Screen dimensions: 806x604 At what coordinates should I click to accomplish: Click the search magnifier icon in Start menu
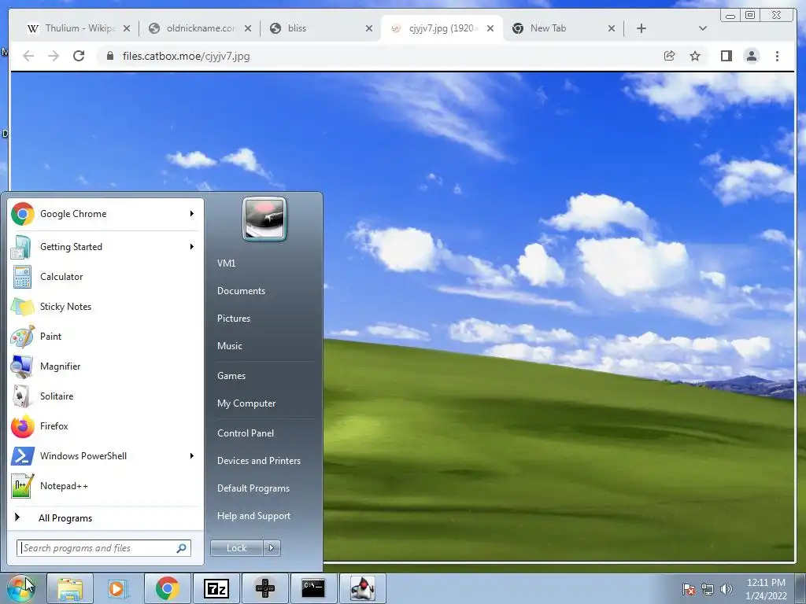[182, 548]
